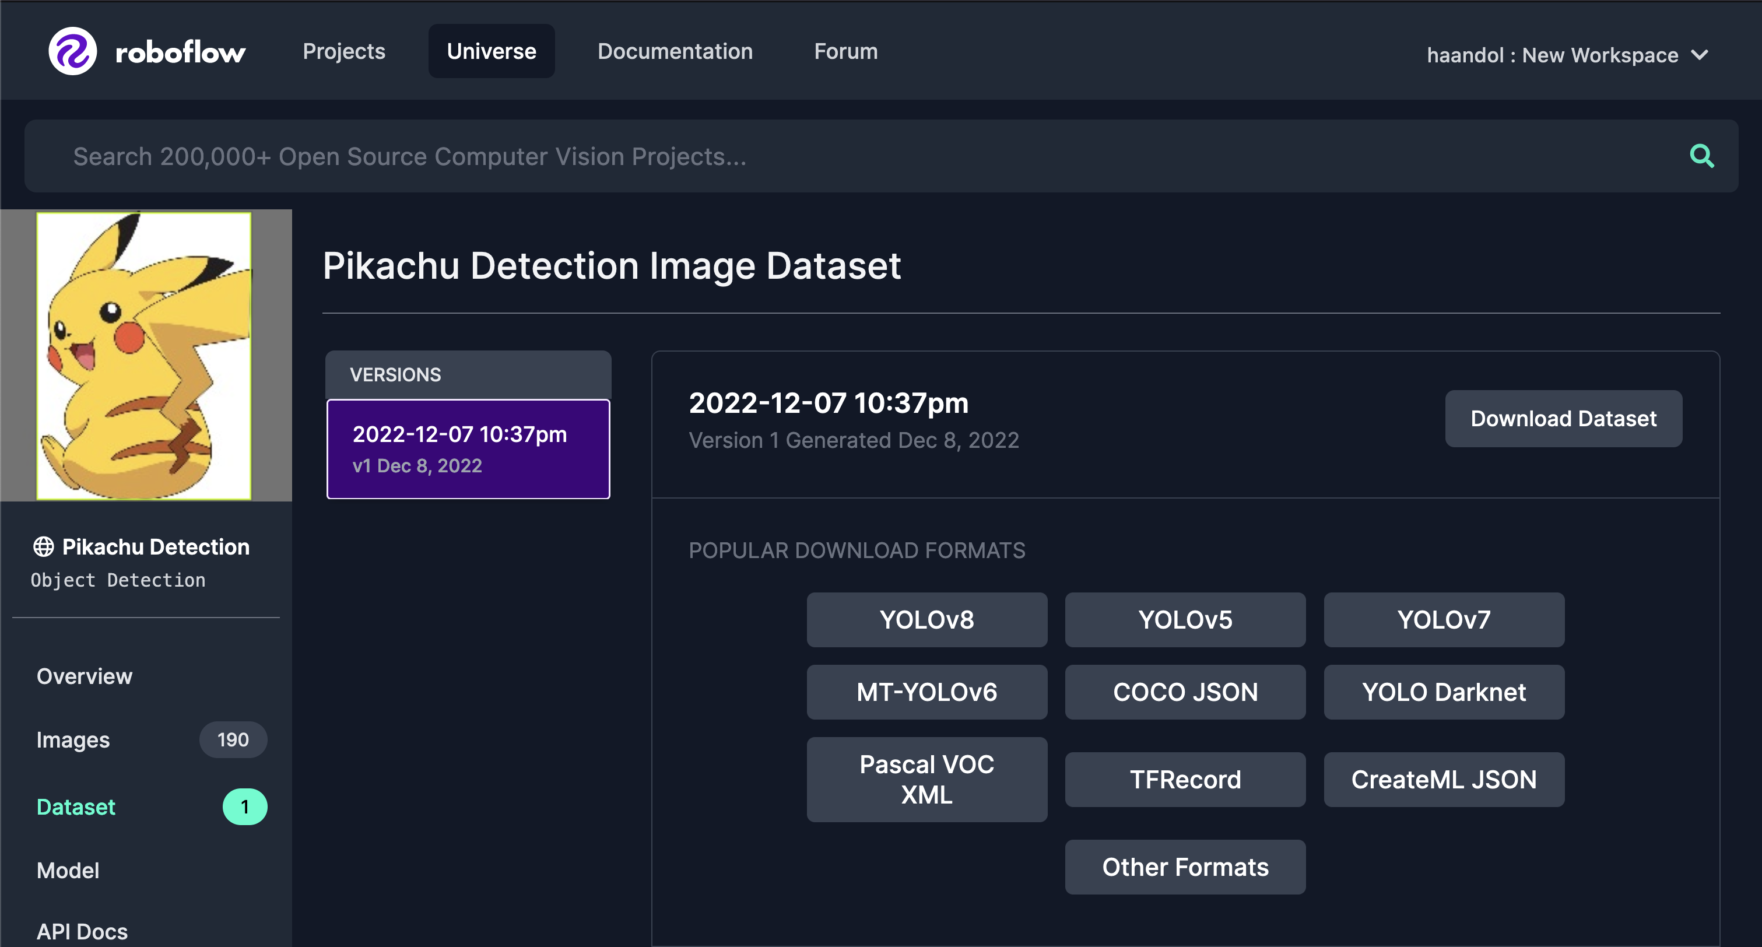Viewport: 1762px width, 947px height.
Task: Click the Object Detection type label
Action: [118, 580]
